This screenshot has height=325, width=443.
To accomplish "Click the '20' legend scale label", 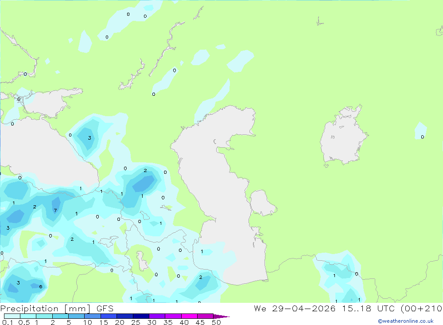I will (x=120, y=322).
